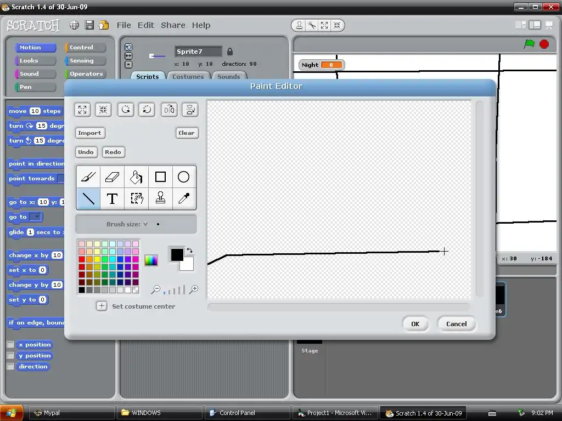Open the Help menu
The height and width of the screenshot is (421, 562).
click(201, 25)
